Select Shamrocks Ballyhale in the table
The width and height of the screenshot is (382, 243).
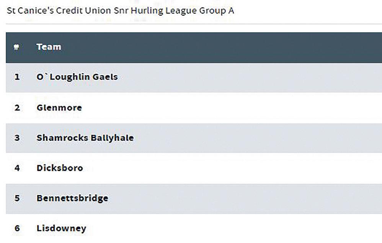click(85, 138)
